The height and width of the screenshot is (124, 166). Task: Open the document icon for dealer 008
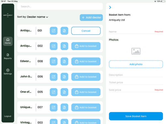pyautogui.click(x=64, y=61)
